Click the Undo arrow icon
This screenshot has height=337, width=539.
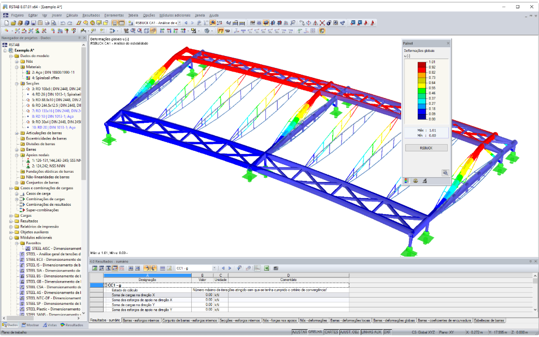63,23
